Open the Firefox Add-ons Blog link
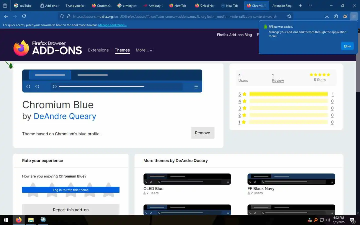The width and height of the screenshot is (360, 225). 234,35
